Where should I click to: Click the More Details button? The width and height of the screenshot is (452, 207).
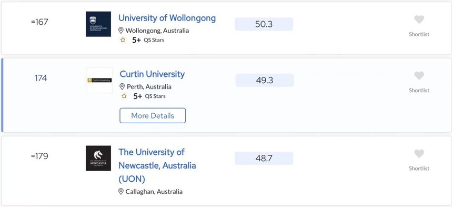[153, 115]
